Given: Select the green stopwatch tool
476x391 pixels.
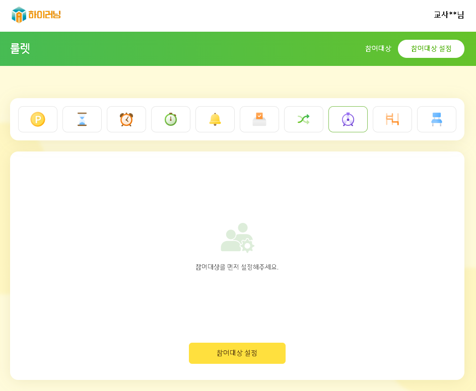Looking at the screenshot, I should [x=171, y=119].
